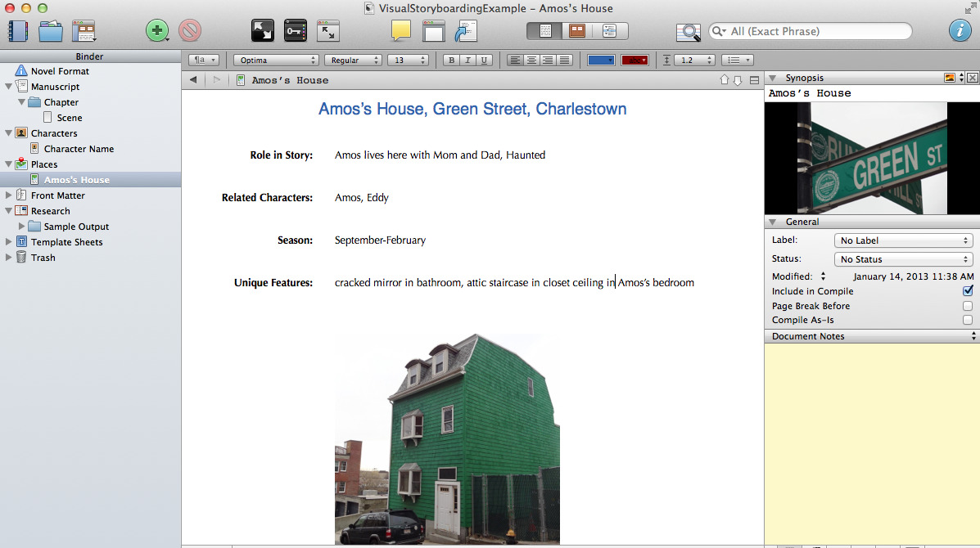Screen dimensions: 980x548
Task: Open the Inspector with info icon
Action: [960, 31]
